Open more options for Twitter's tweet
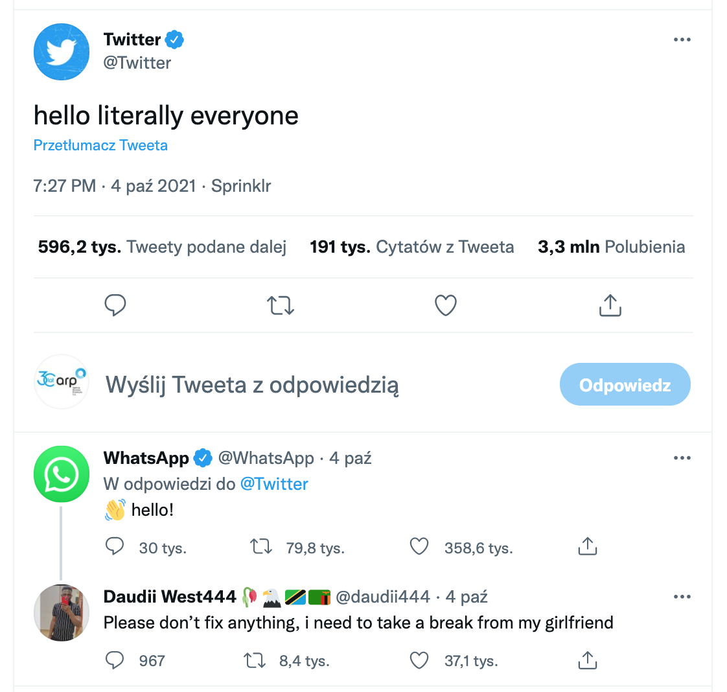Screen dimensions: 727x692 pyautogui.click(x=682, y=40)
